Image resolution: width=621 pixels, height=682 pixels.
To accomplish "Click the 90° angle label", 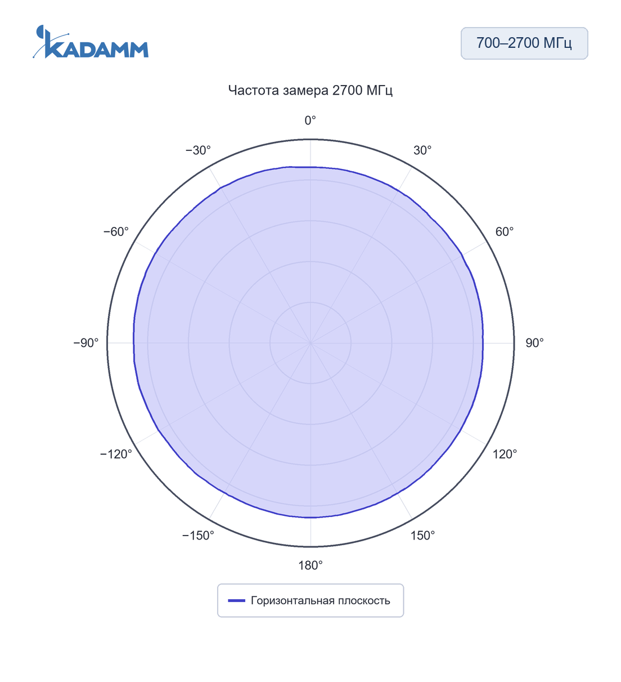I will (x=534, y=343).
